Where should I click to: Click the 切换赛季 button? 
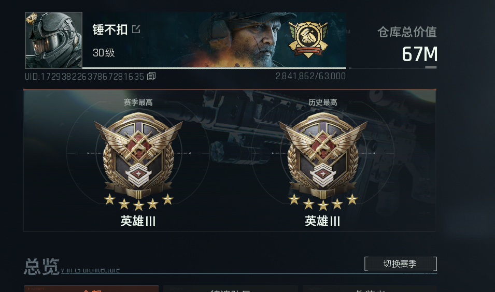[x=401, y=264]
